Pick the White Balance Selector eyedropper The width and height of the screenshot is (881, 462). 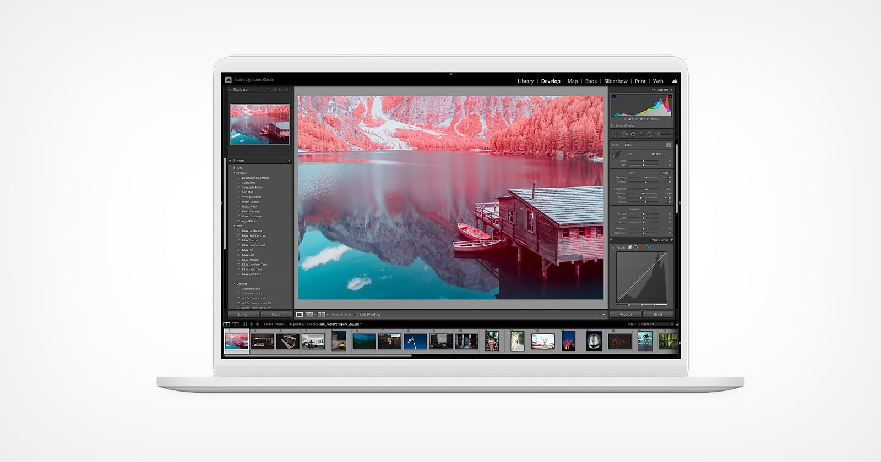(616, 155)
